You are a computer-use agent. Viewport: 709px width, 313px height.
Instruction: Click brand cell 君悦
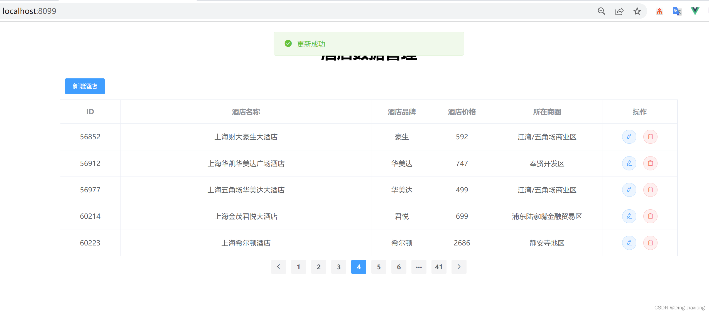pyautogui.click(x=402, y=216)
